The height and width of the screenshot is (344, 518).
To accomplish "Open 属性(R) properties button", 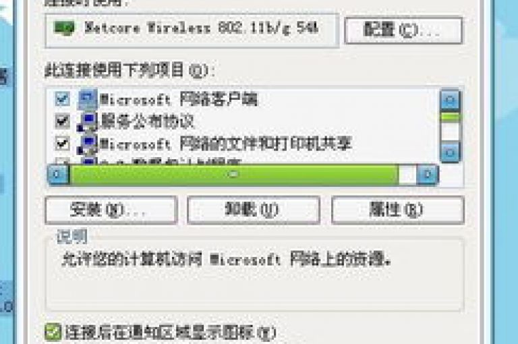I will pyautogui.click(x=398, y=210).
